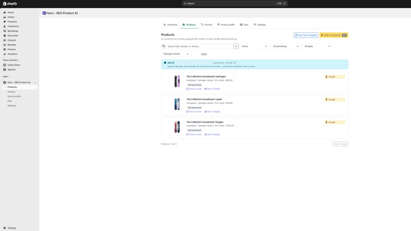Open the Active status filter dropdown

click(254, 46)
